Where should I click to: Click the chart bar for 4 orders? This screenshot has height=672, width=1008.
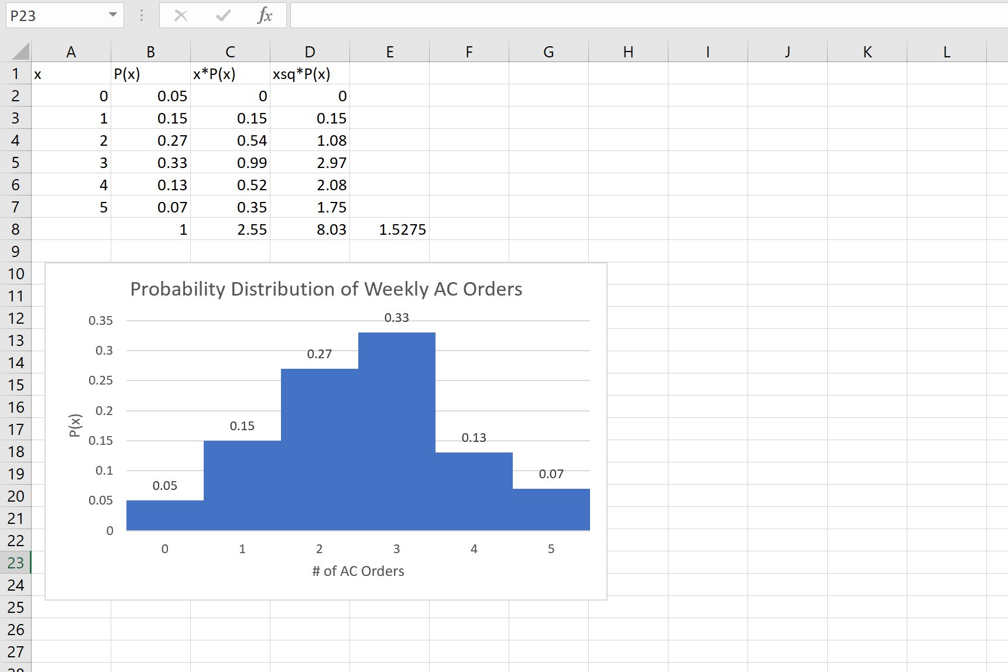coord(474,491)
